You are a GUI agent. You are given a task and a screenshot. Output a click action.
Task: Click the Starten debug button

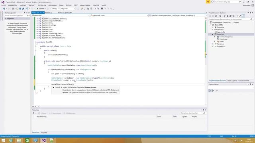tap(41, 9)
